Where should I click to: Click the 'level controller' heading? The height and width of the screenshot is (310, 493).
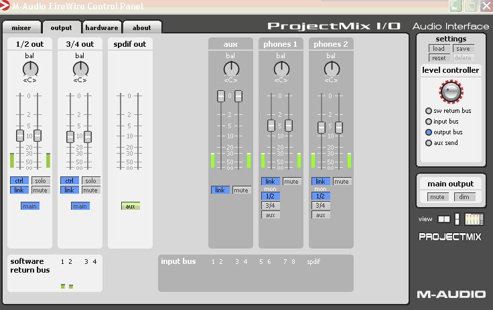coord(451,70)
